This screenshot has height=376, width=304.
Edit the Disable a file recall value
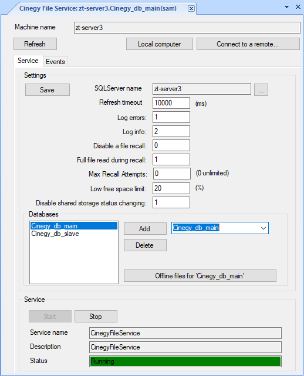(x=171, y=145)
